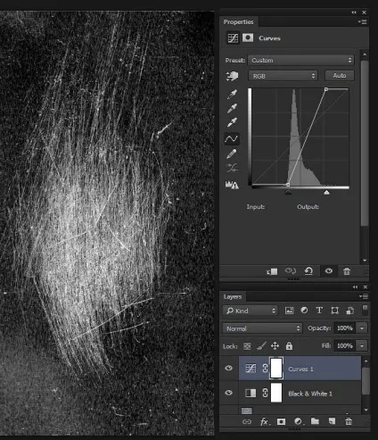Screen dimensions: 378x440
Task: Hide the Black & White 1 layer
Action: pyautogui.click(x=228, y=393)
